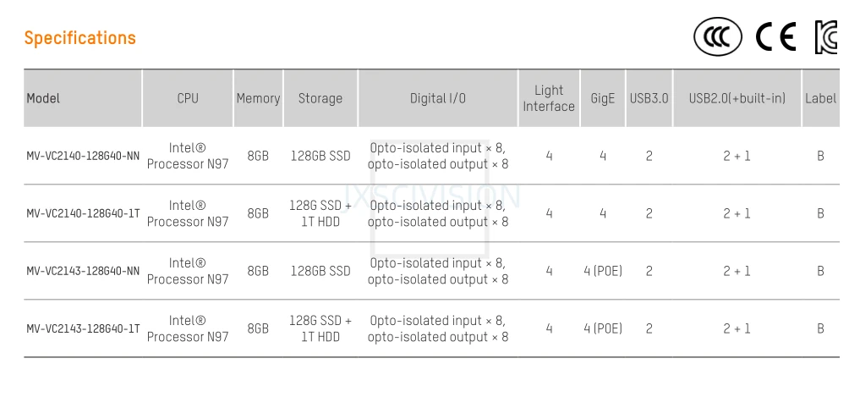Click the Label column header

pos(820,98)
